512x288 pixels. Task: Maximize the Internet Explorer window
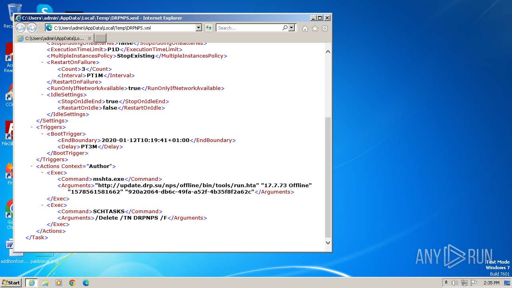point(320,18)
